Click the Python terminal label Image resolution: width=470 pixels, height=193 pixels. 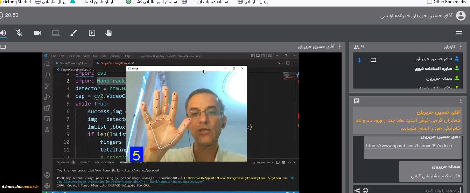coord(259,163)
